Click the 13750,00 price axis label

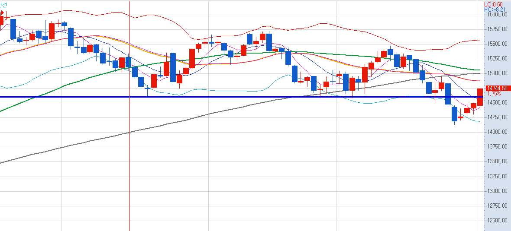(497, 146)
